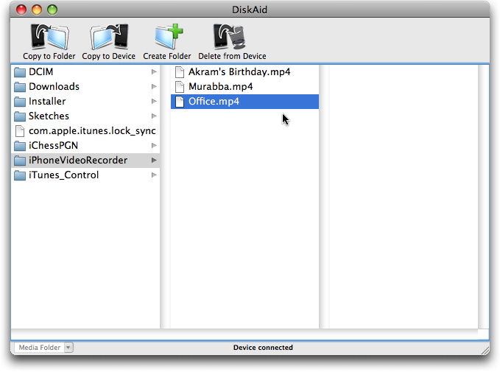Screen dimensions: 500x372
Task: Click the Copy to Device toolbar icon
Action: click(x=109, y=37)
